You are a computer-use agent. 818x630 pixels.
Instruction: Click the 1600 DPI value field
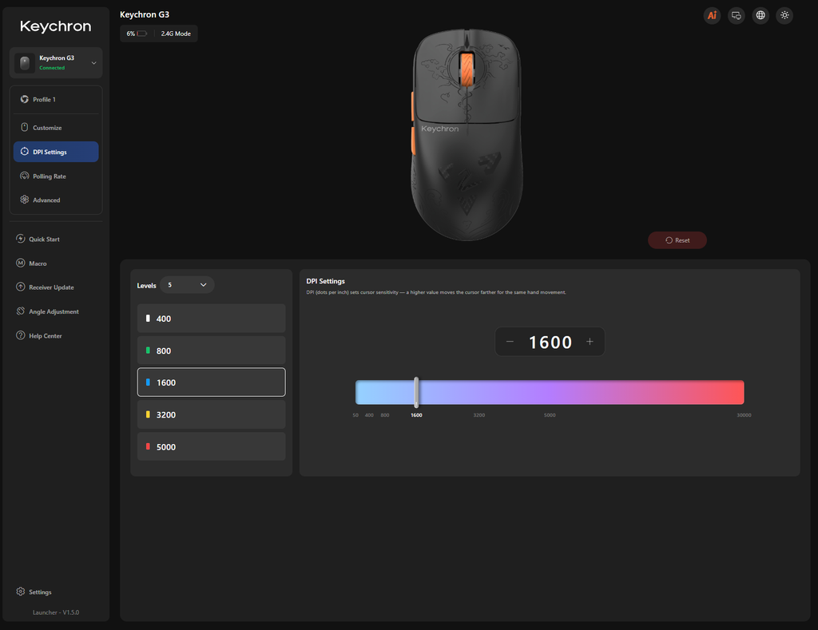550,342
